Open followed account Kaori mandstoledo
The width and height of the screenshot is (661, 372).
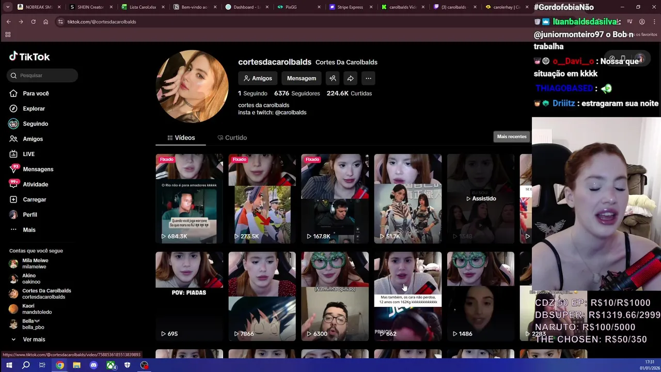pyautogui.click(x=30, y=309)
